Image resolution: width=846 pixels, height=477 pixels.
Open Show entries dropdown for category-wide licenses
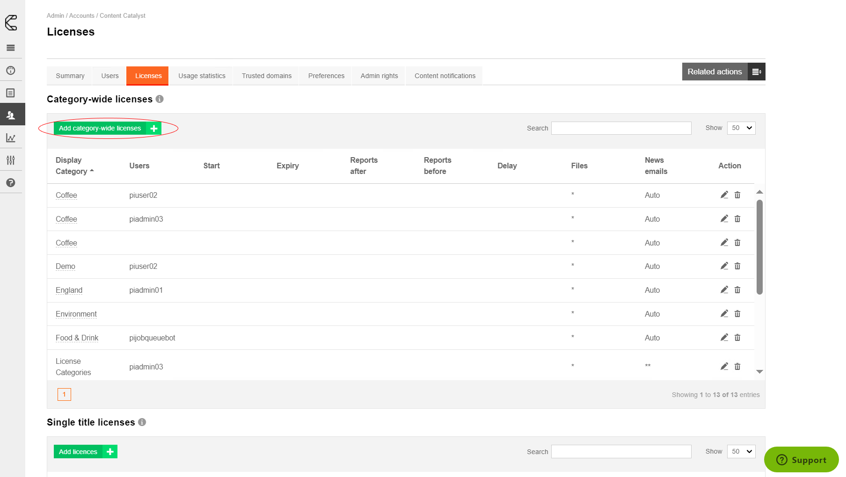[x=741, y=128]
